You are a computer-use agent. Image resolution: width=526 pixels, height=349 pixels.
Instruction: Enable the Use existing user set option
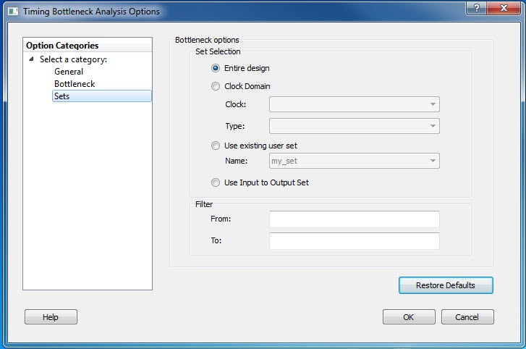tap(216, 146)
